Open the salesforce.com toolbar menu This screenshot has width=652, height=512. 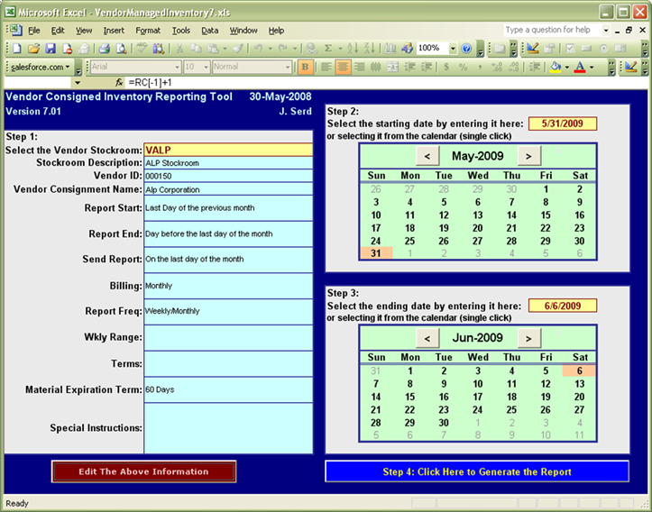click(41, 67)
